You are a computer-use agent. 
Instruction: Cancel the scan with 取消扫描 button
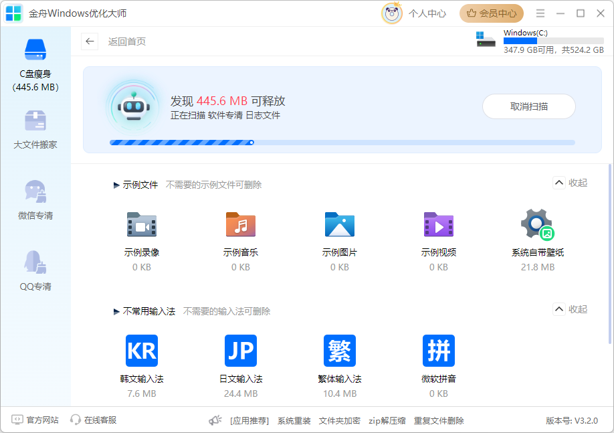point(528,106)
